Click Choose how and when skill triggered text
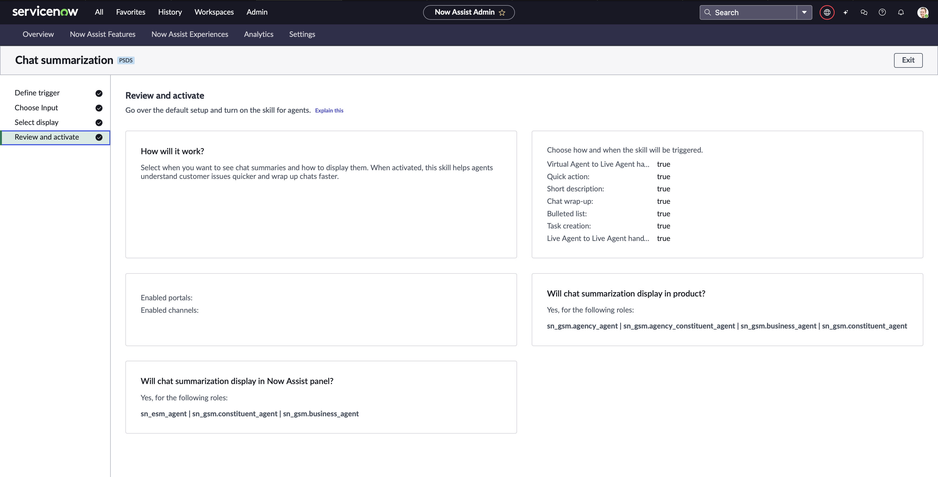The width and height of the screenshot is (938, 477). coord(625,150)
